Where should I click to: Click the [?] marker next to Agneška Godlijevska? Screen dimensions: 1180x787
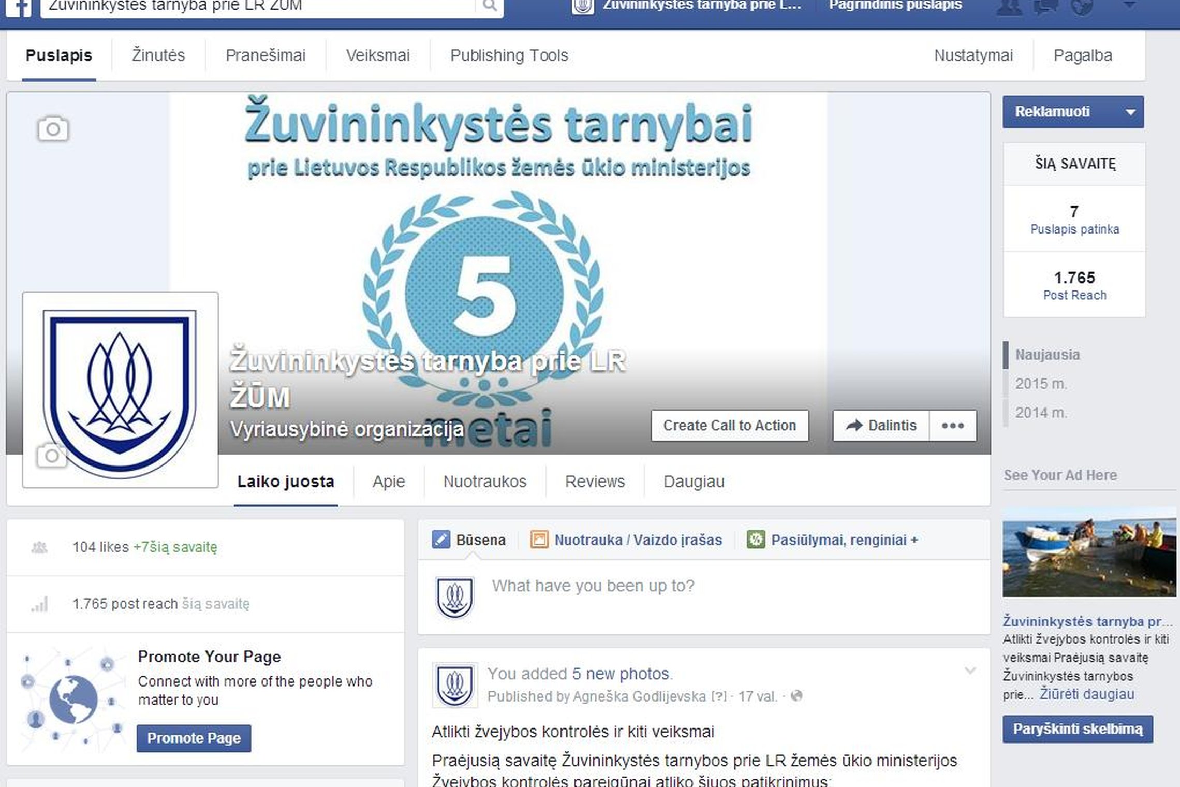coord(719,696)
